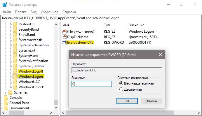Open the Файл menu
The image size is (202, 116).
point(7,12)
